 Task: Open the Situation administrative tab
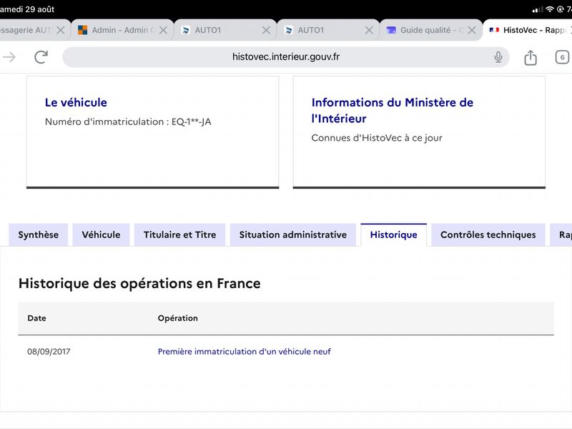coord(293,235)
